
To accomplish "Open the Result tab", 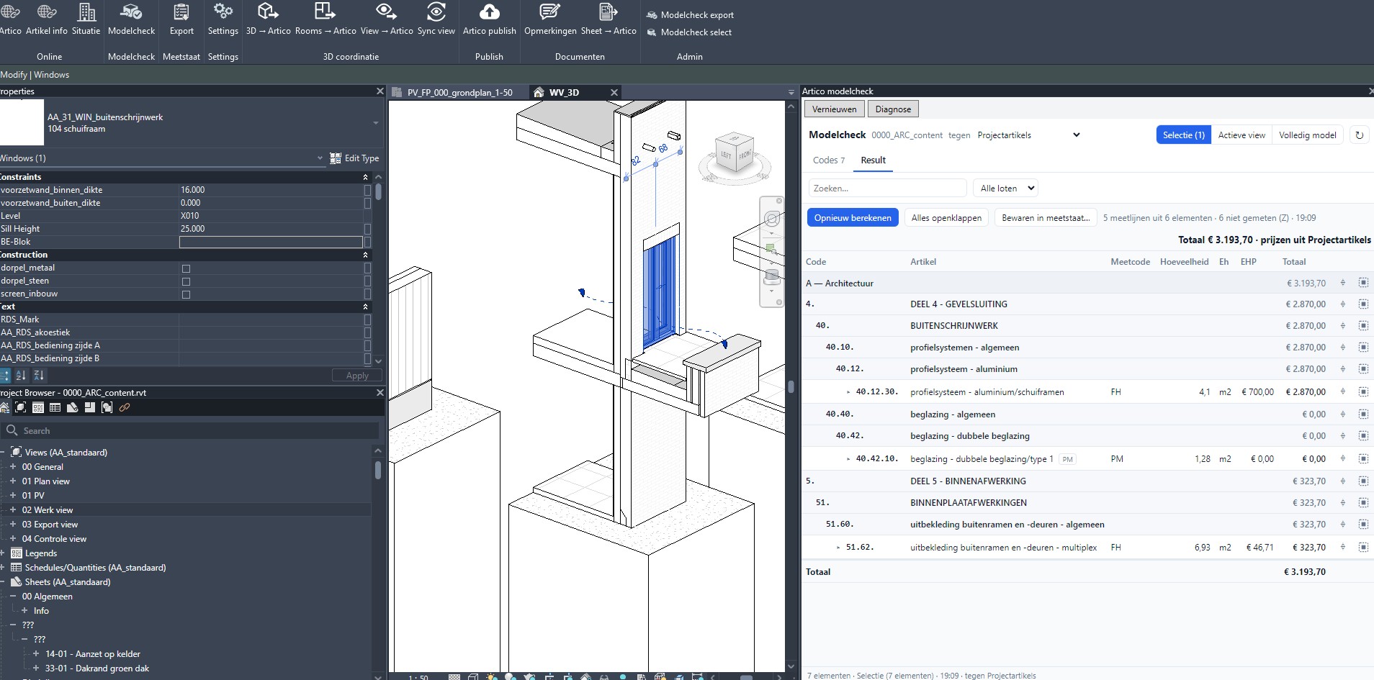I will tap(873, 160).
